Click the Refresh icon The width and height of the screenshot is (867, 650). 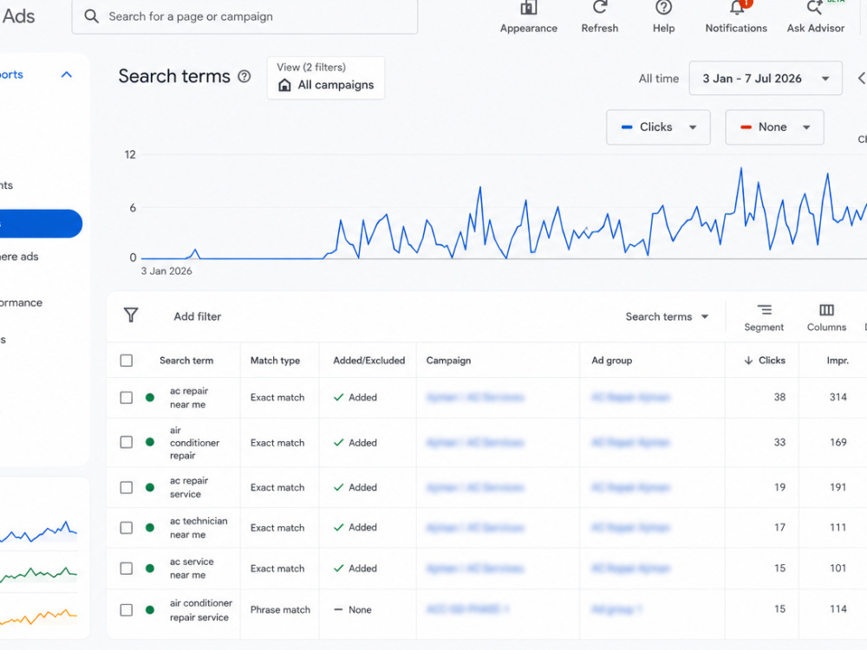point(600,7)
